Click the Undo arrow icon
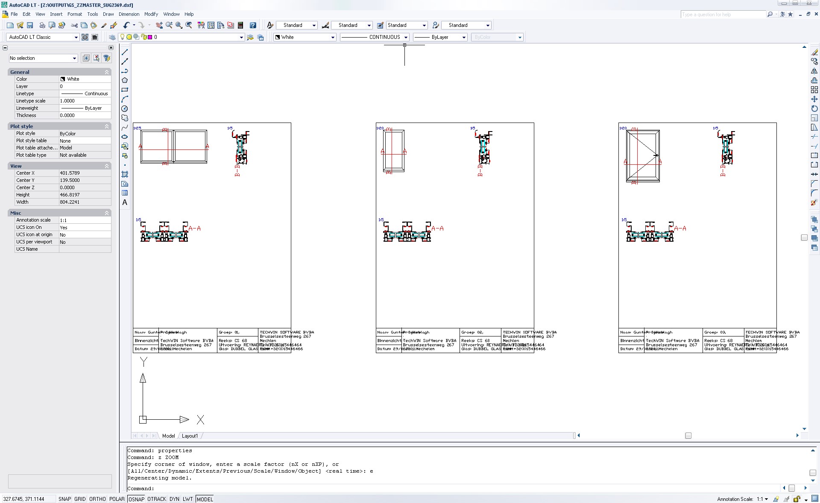 [126, 25]
